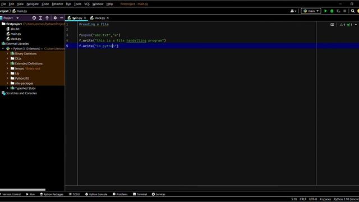Hide the Project panel with minus icon
Image resolution: width=359 pixels, height=202 pixels.
pyautogui.click(x=61, y=18)
